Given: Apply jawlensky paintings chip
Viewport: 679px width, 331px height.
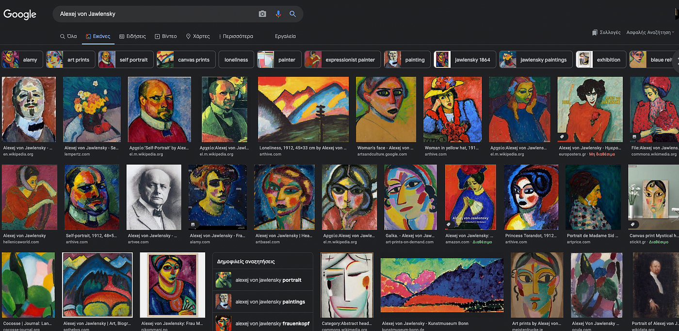Looking at the screenshot, I should pos(535,60).
